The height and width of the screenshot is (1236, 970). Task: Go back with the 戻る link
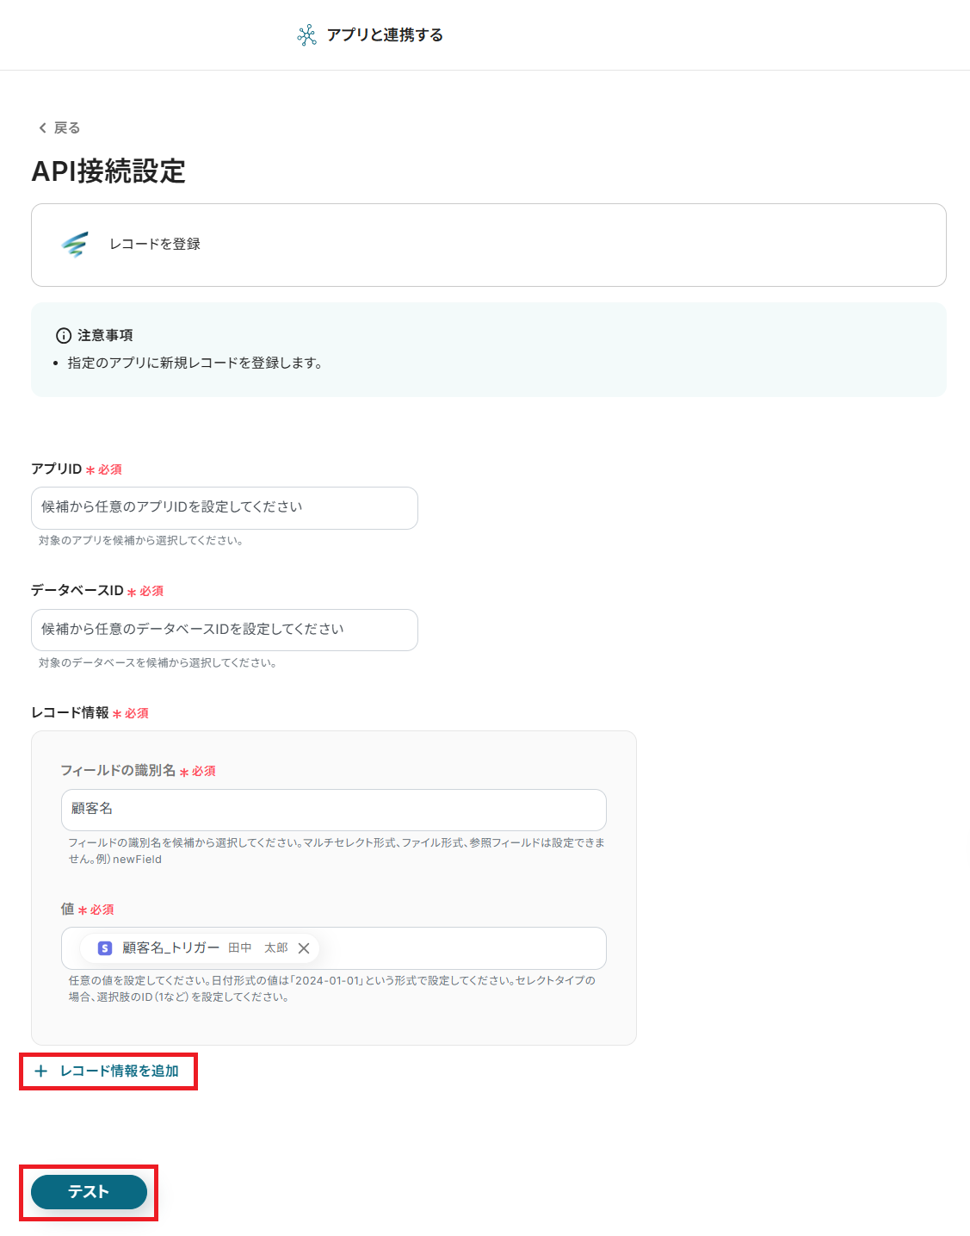[59, 127]
